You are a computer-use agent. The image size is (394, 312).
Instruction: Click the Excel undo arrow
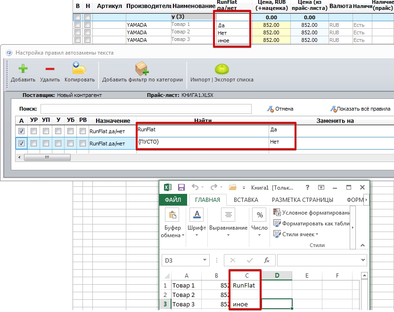click(x=195, y=187)
